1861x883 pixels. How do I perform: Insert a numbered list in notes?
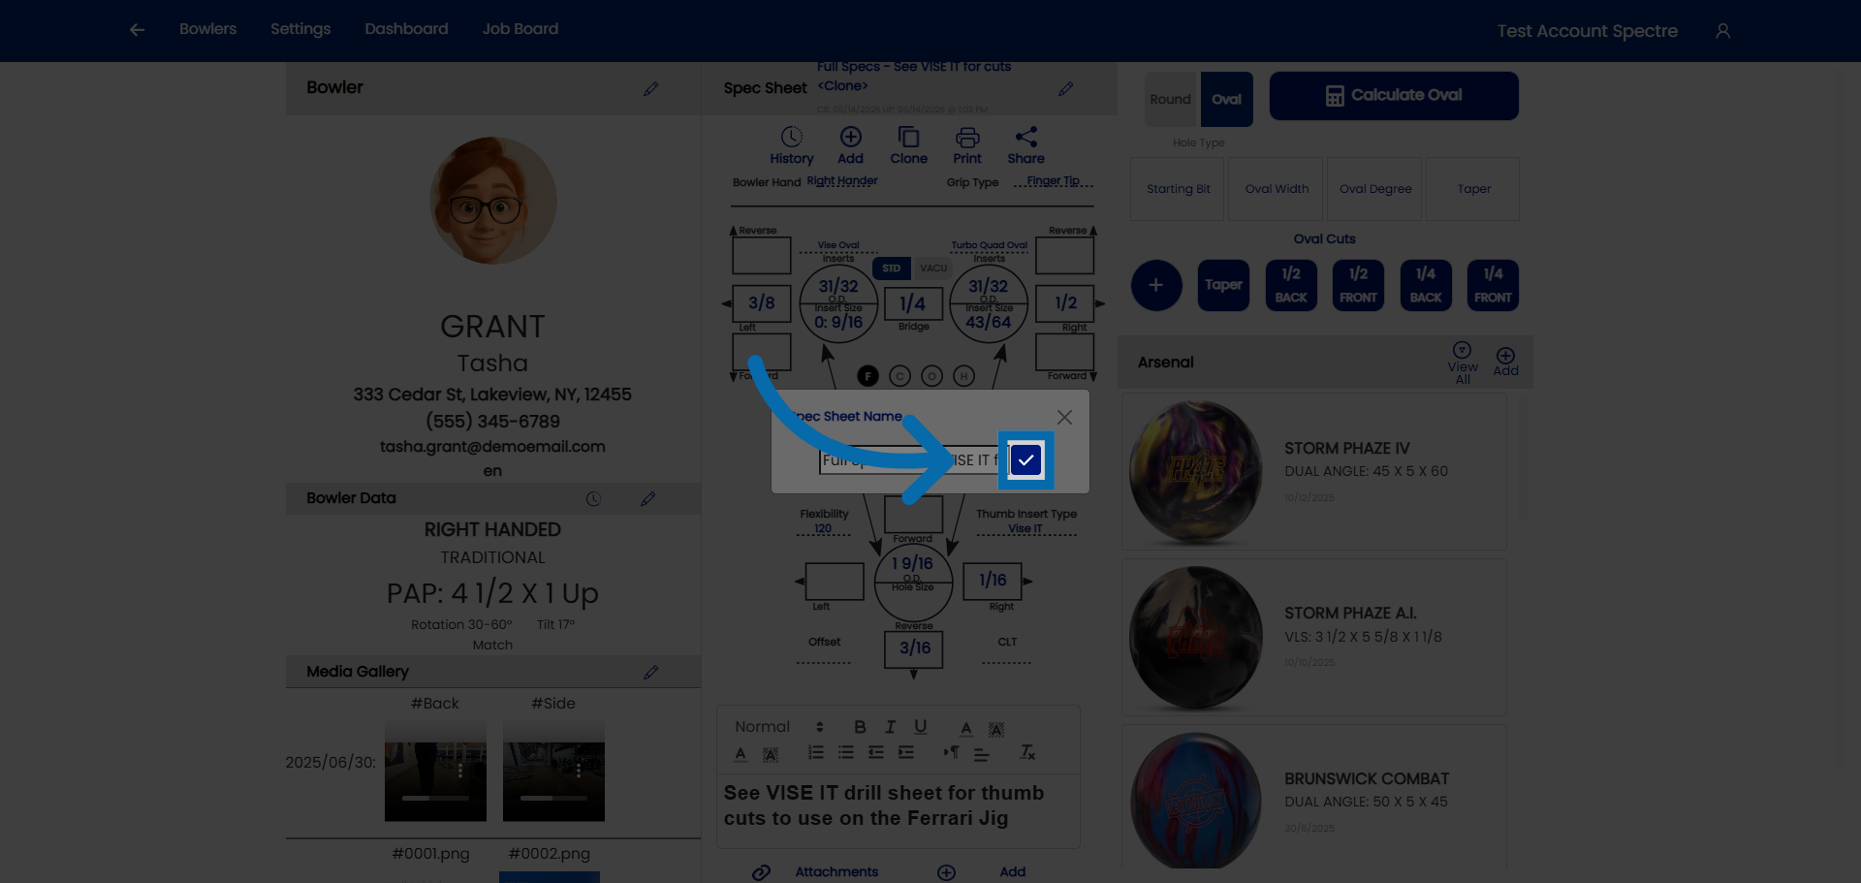point(816,752)
